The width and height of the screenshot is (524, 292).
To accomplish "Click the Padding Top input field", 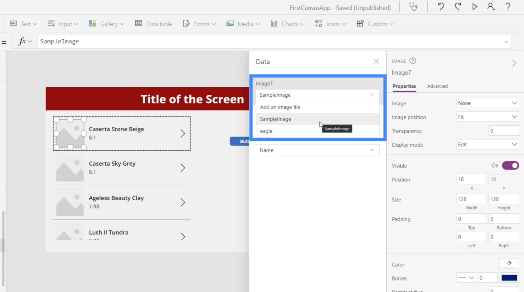I will point(471,219).
